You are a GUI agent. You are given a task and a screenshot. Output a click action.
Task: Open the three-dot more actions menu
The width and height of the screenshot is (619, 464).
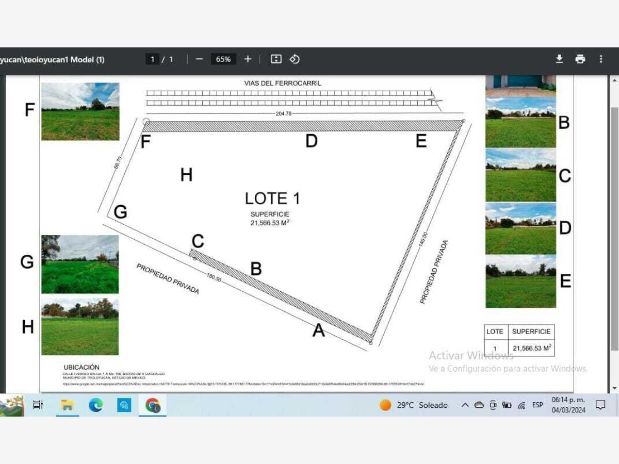[601, 59]
